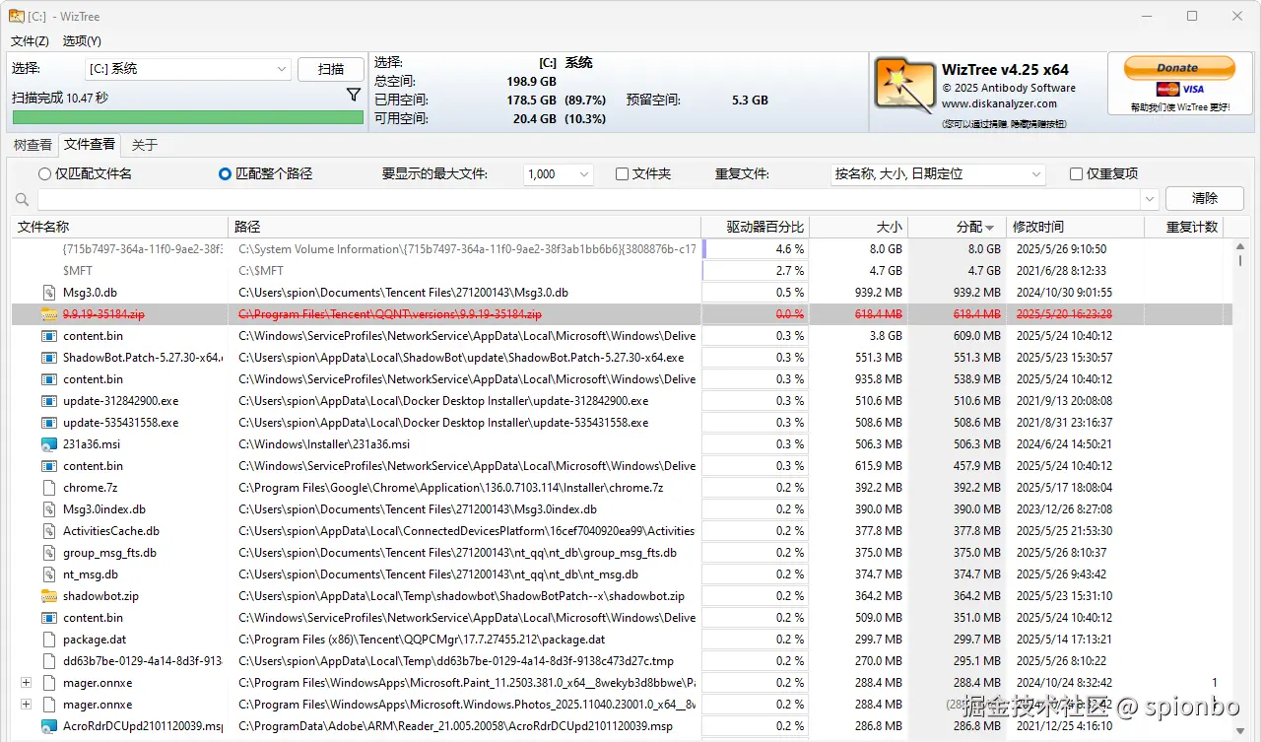Sort by 分配 column header
The height and width of the screenshot is (742, 1261).
(957, 227)
